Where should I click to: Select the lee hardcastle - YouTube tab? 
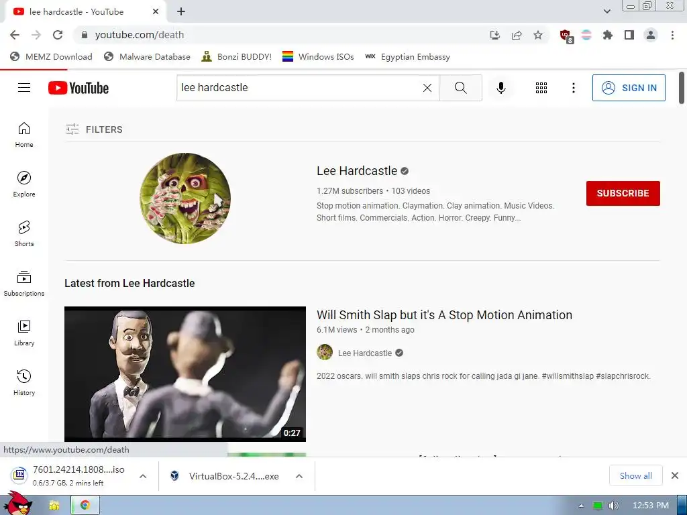click(x=85, y=12)
